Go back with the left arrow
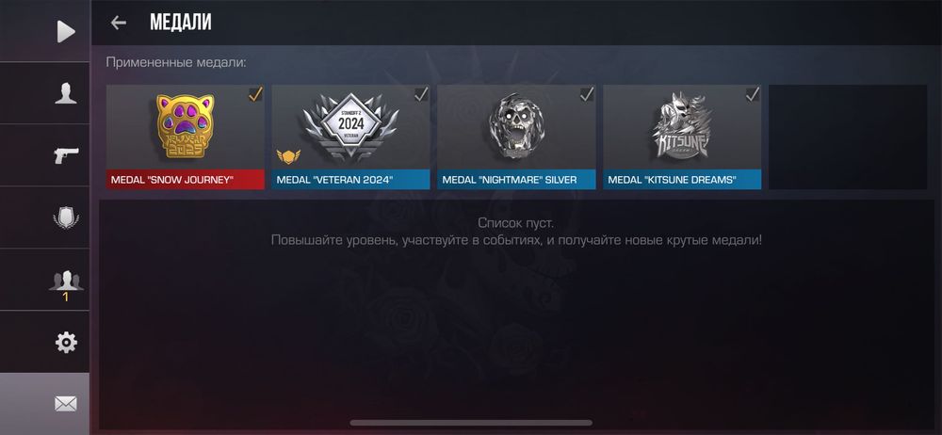 click(119, 23)
